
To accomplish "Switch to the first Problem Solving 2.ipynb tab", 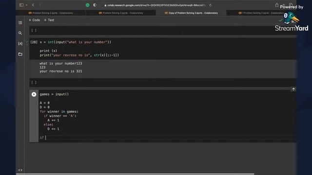I will pyautogui.click(x=51, y=13).
